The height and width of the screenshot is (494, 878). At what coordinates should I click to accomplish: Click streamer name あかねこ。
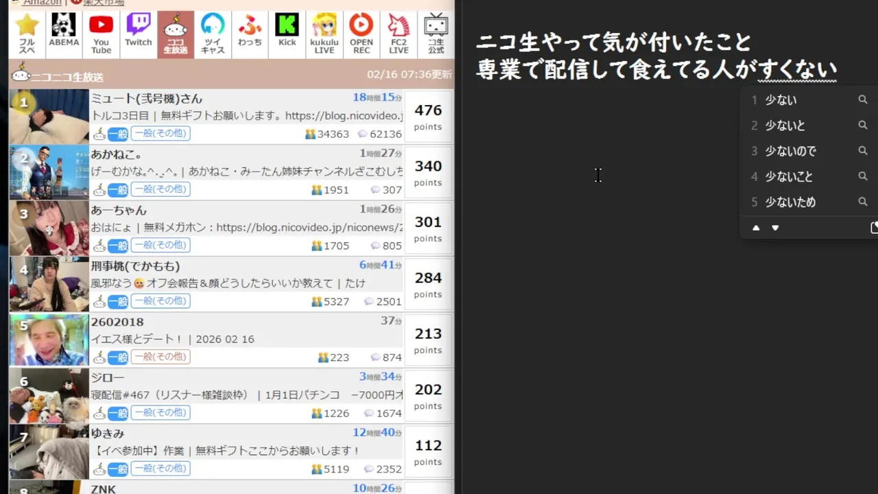117,154
